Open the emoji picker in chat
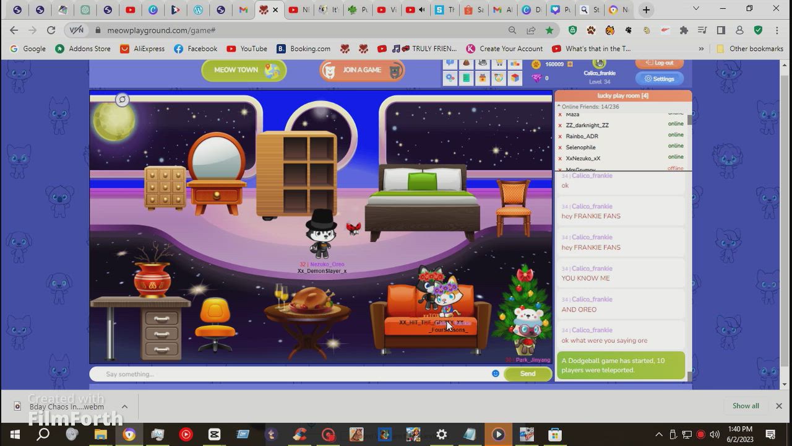792x446 pixels. [495, 374]
